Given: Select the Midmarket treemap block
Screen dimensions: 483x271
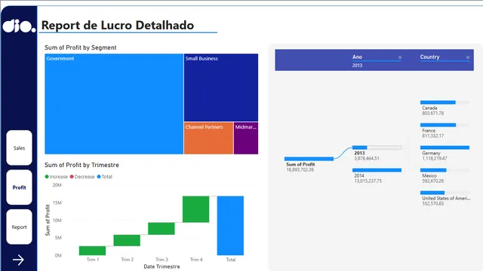Looking at the screenshot, I should [246, 139].
